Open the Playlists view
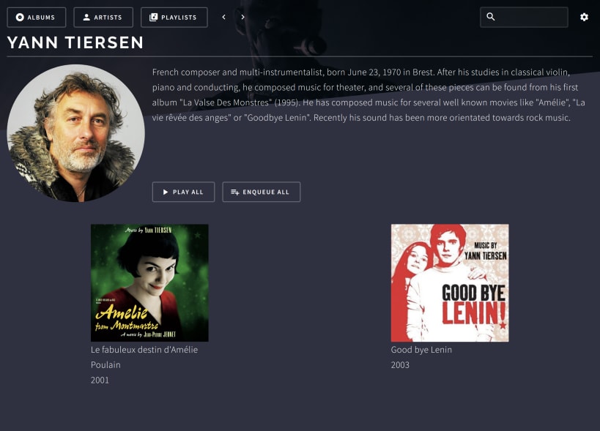The height and width of the screenshot is (431, 600). coord(174,17)
